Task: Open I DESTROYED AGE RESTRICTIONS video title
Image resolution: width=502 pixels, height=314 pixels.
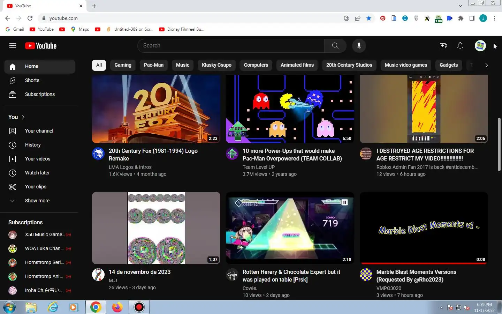Action: point(425,155)
